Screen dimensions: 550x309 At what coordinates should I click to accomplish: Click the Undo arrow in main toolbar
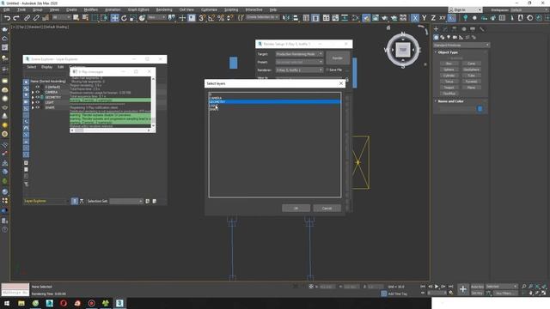click(7, 18)
